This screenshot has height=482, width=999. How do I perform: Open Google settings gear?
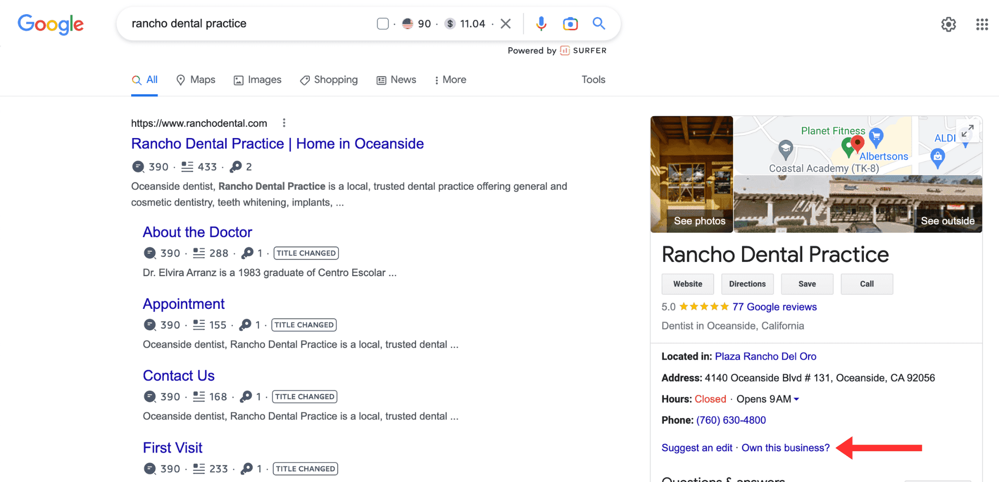point(948,24)
